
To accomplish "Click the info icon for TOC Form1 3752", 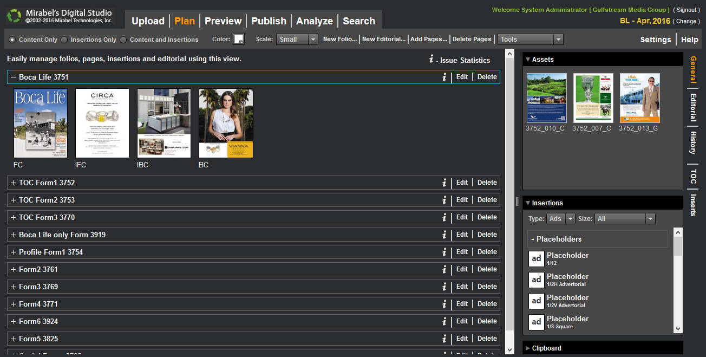I will (x=444, y=183).
